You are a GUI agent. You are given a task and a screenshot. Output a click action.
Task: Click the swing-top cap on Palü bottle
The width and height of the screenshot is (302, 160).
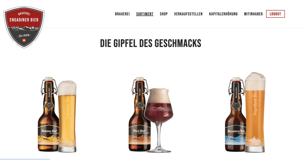pos(140,79)
